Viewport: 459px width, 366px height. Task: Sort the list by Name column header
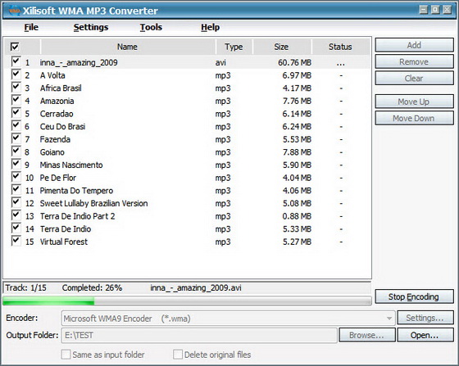tap(128, 47)
